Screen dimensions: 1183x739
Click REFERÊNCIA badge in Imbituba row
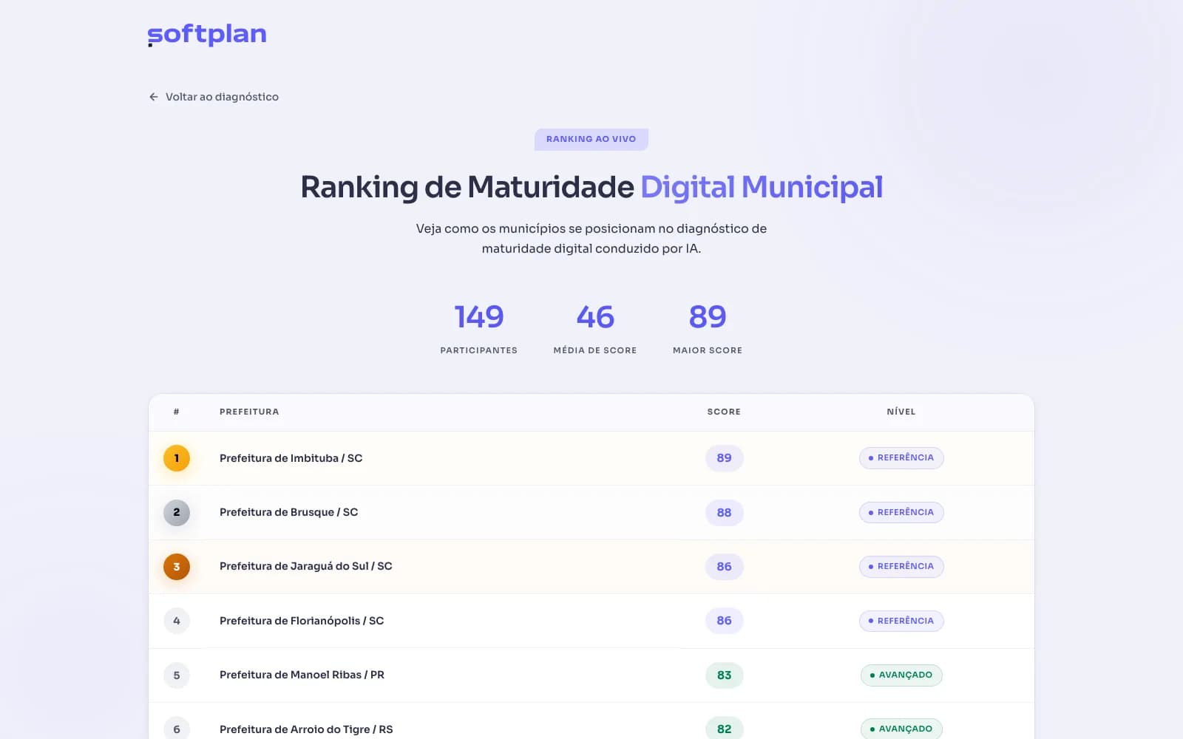tap(901, 457)
